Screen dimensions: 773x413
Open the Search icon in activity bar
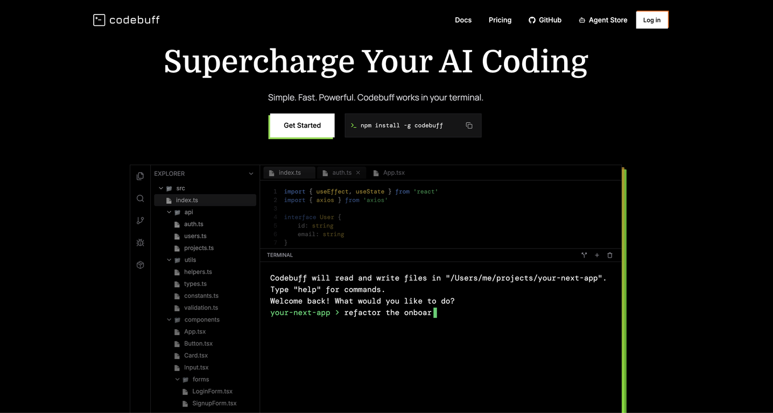(x=140, y=198)
